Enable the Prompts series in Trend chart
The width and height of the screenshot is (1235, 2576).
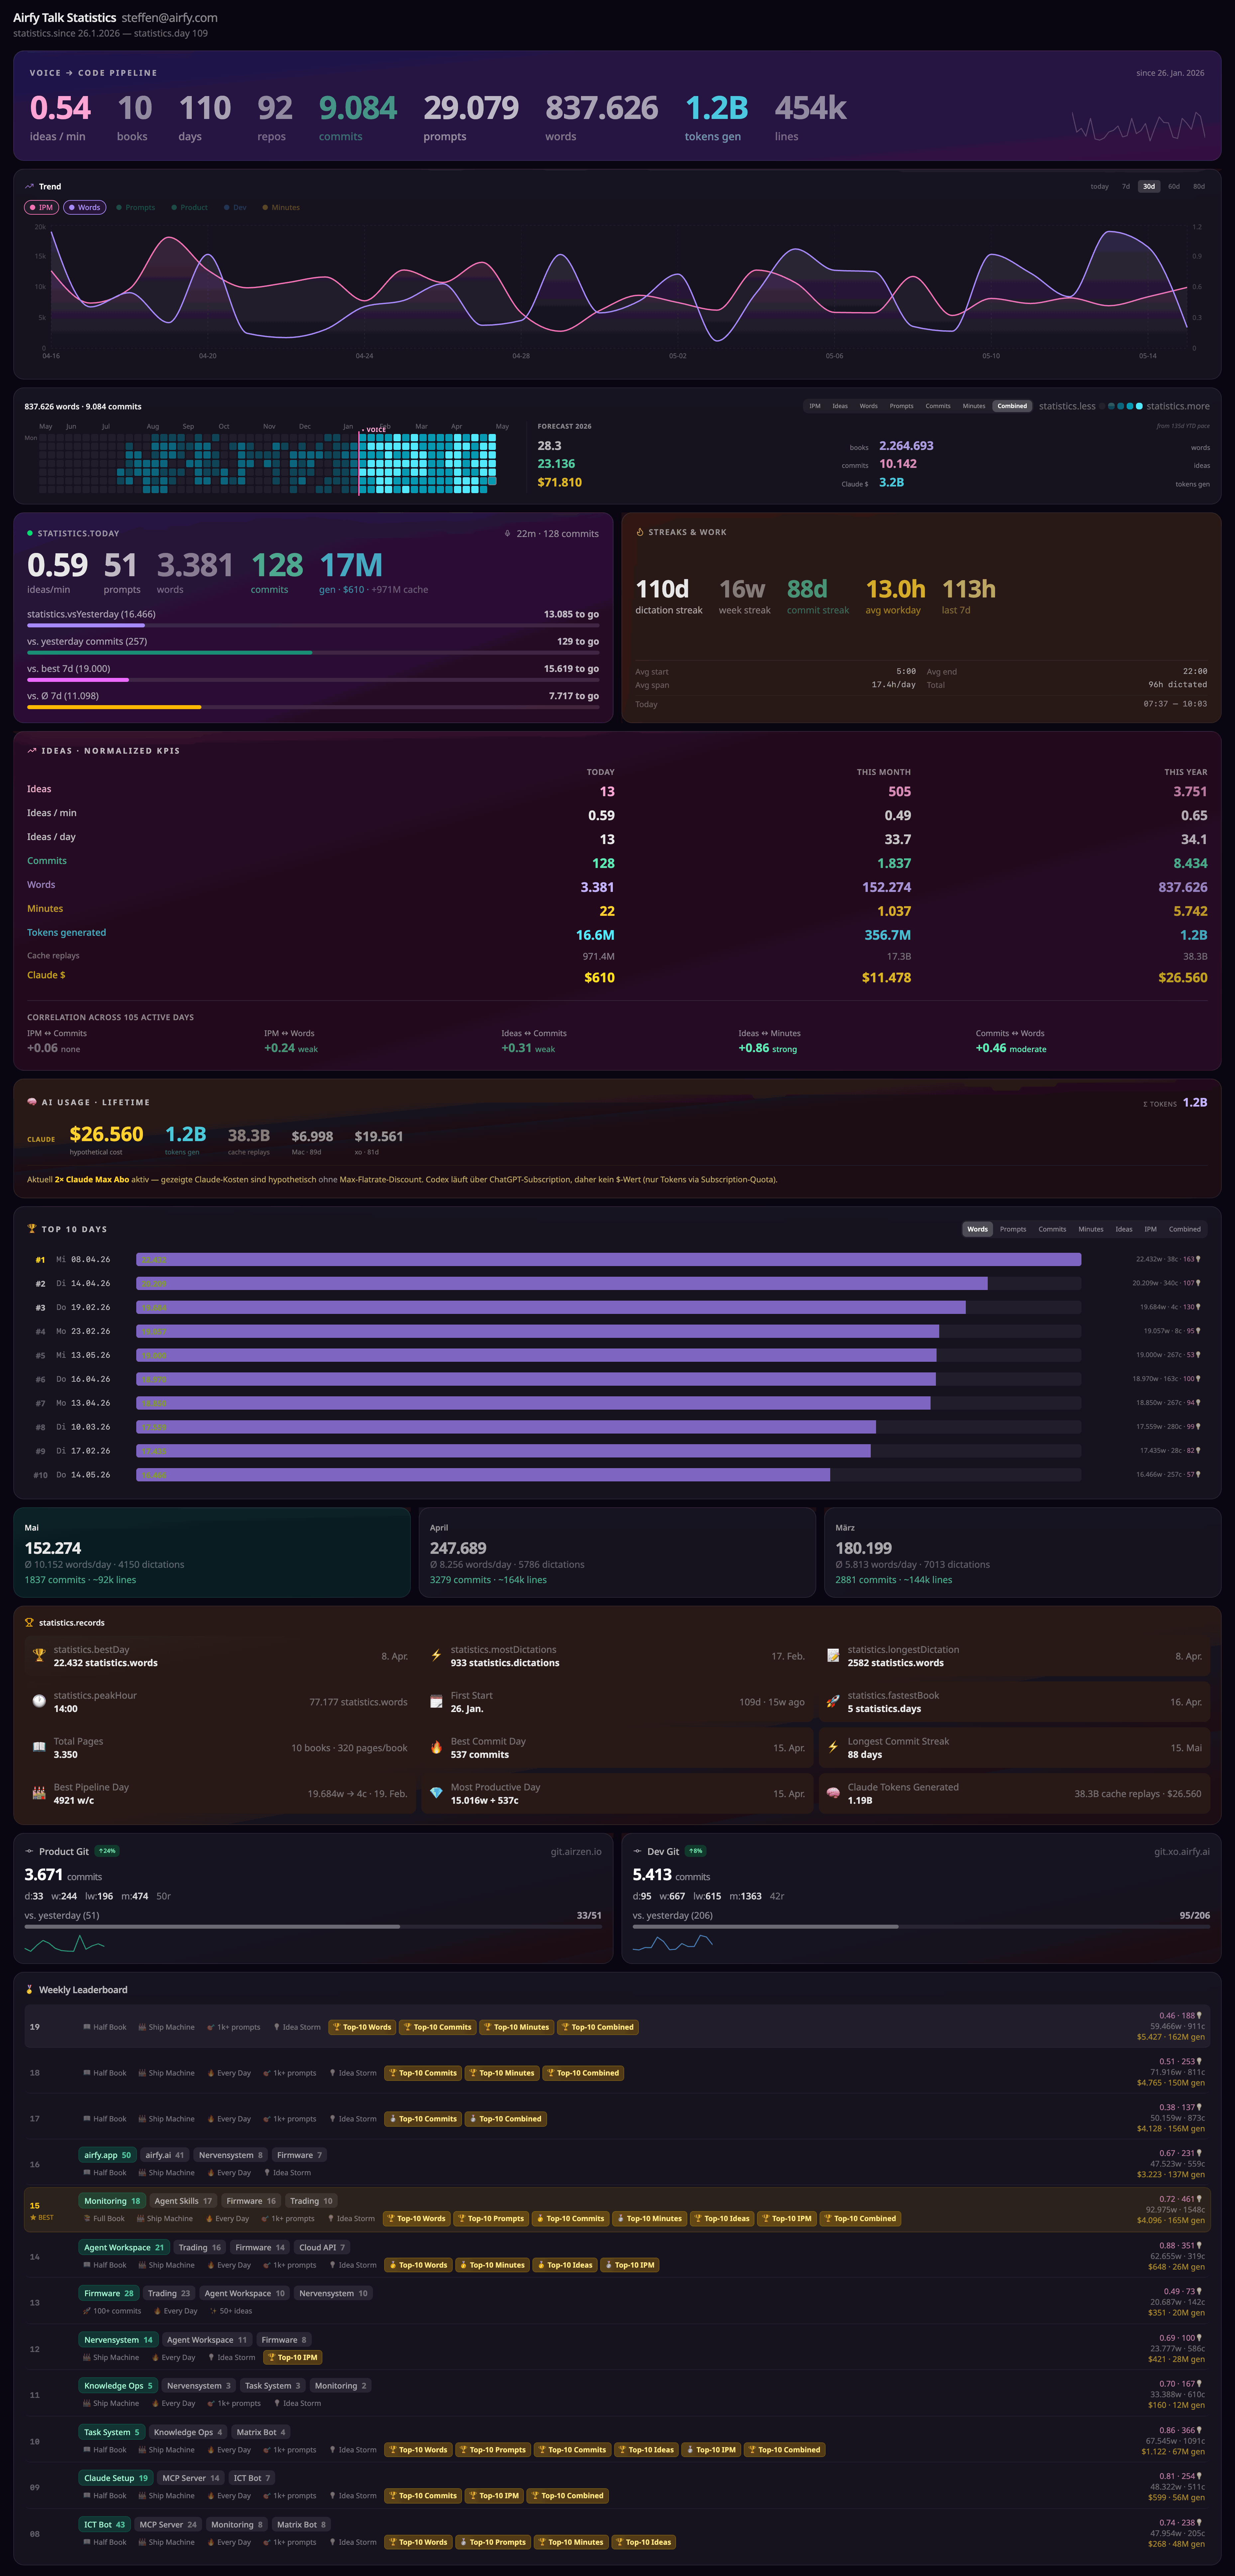click(x=136, y=207)
